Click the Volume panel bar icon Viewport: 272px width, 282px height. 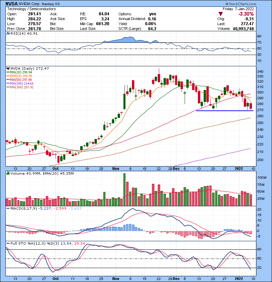point(8,173)
